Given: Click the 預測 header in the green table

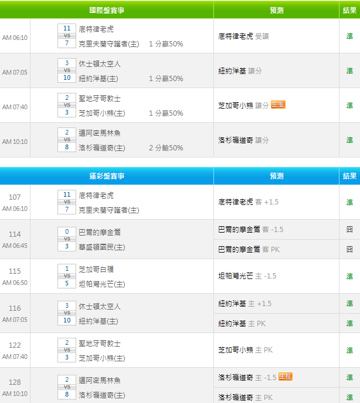Looking at the screenshot, I should [x=277, y=10].
